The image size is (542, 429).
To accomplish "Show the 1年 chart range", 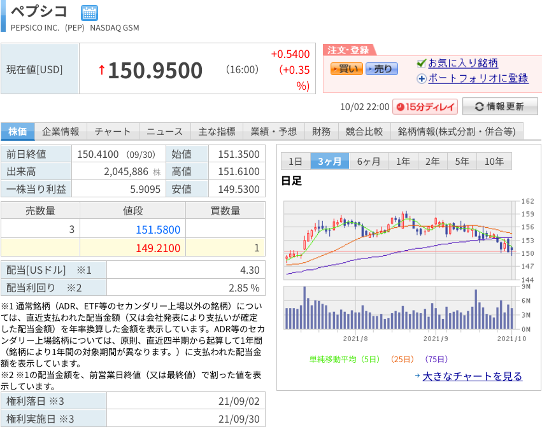I will 403,161.
